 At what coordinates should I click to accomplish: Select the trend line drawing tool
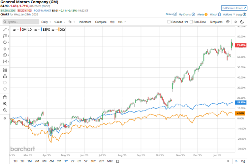[5, 30]
